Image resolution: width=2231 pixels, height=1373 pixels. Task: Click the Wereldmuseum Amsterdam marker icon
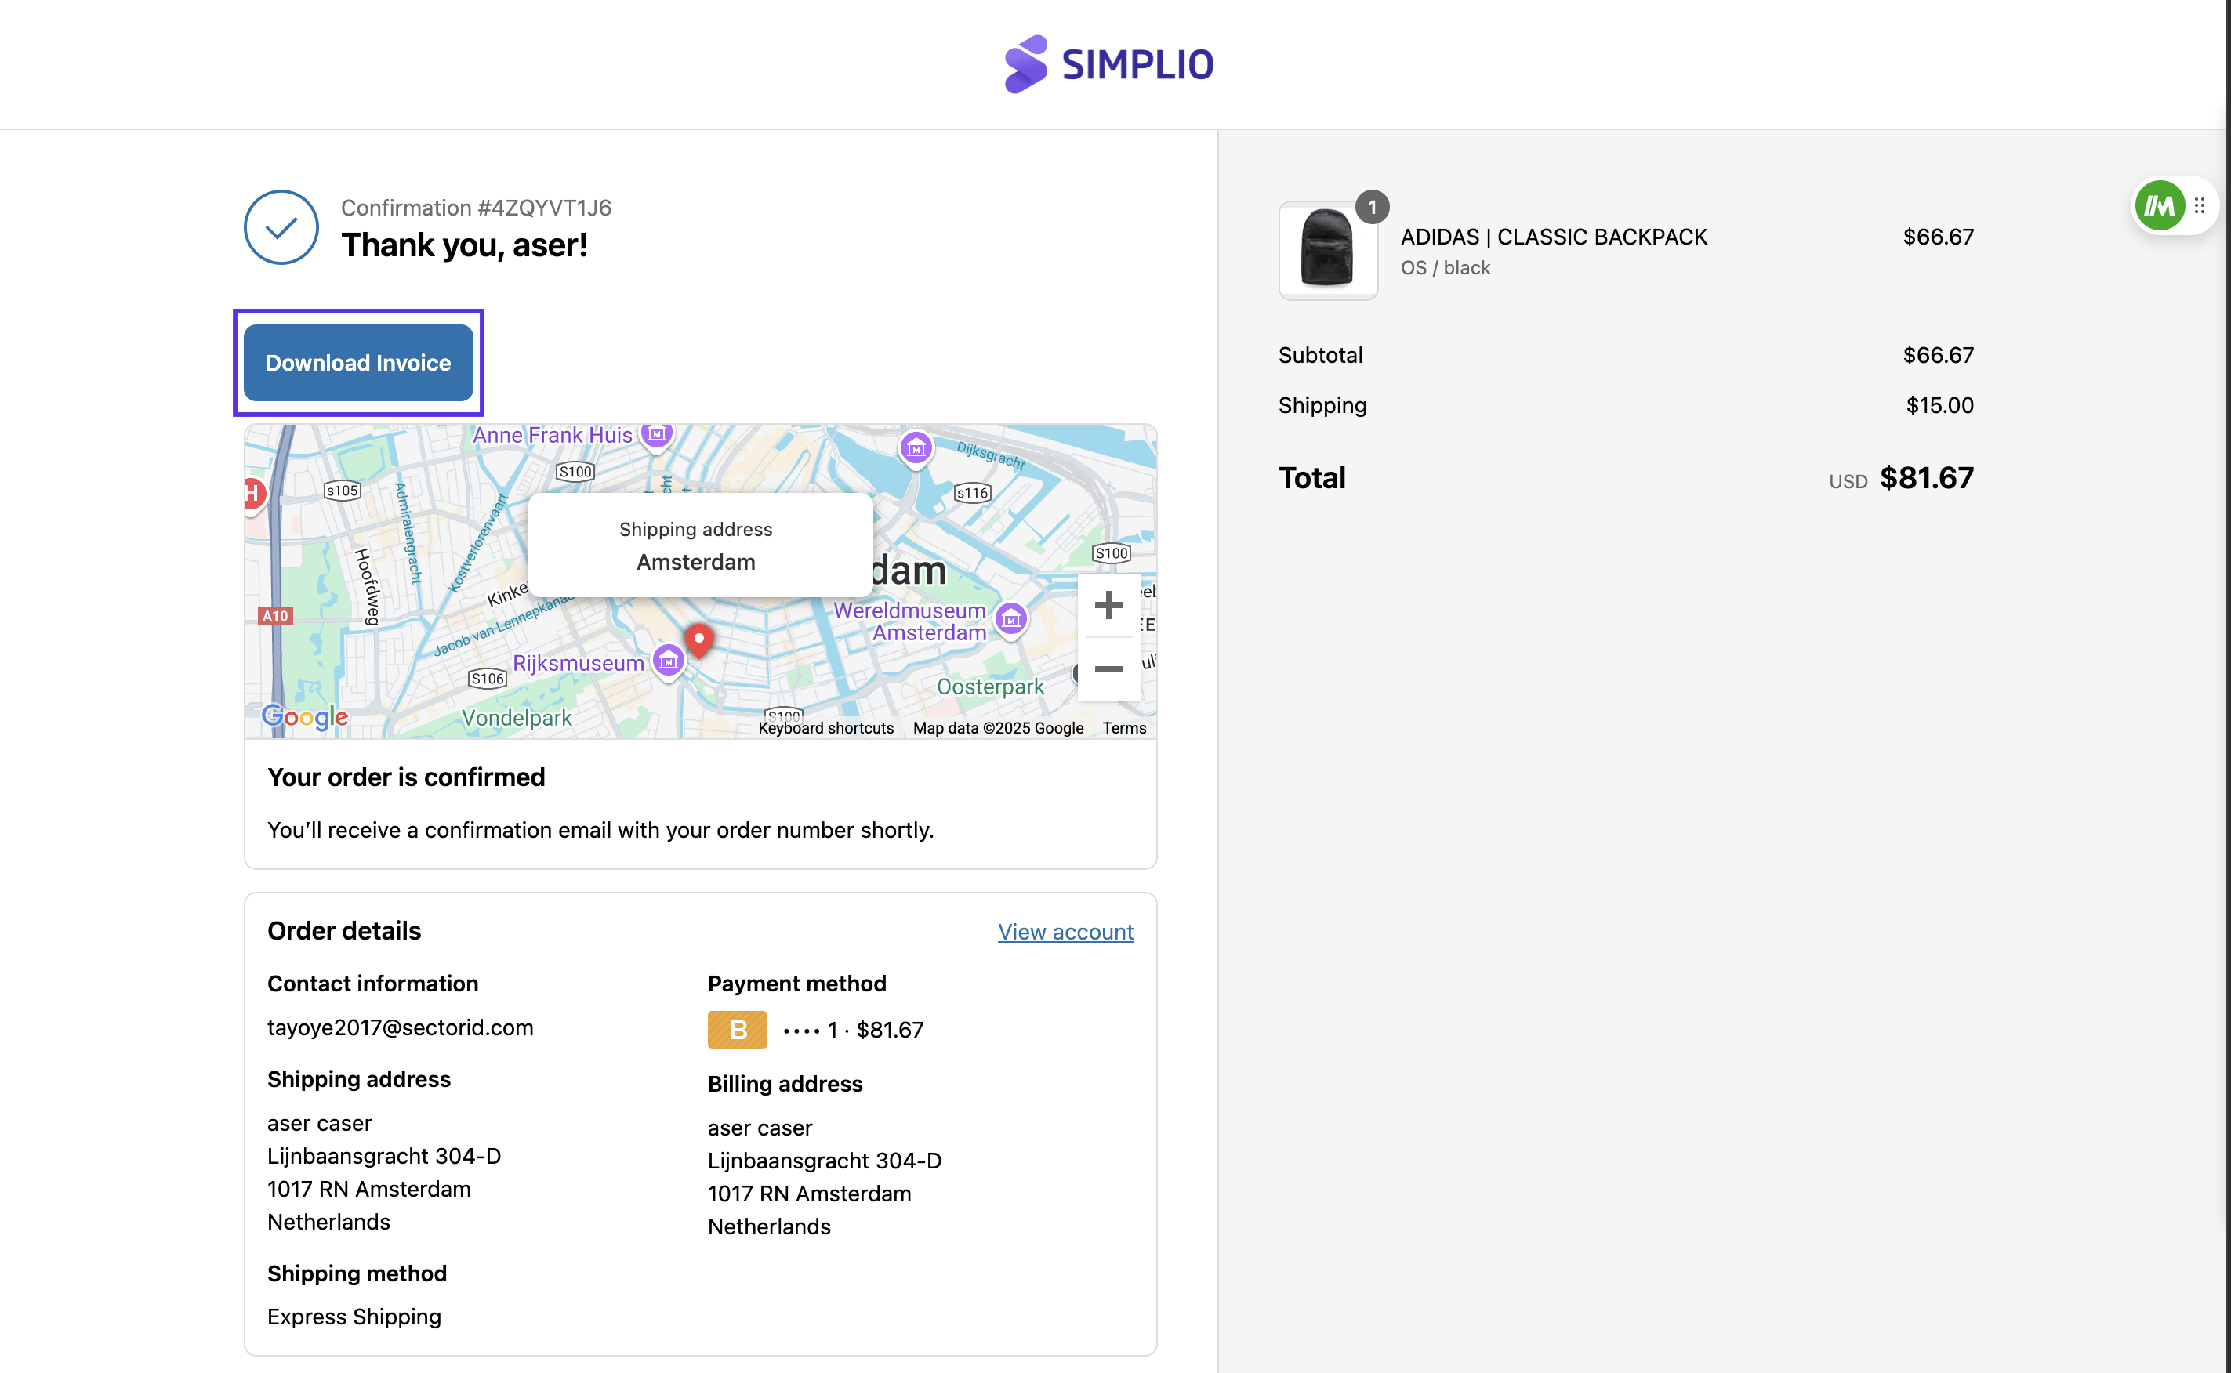click(x=1011, y=620)
